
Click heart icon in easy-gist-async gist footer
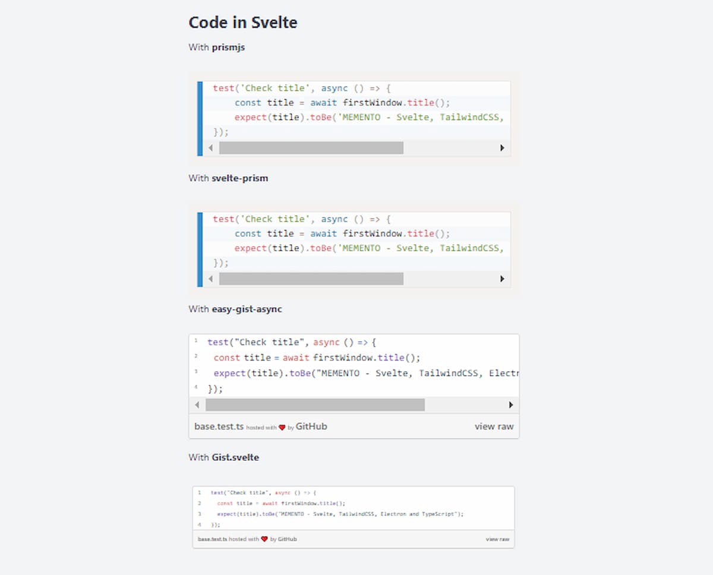(282, 427)
